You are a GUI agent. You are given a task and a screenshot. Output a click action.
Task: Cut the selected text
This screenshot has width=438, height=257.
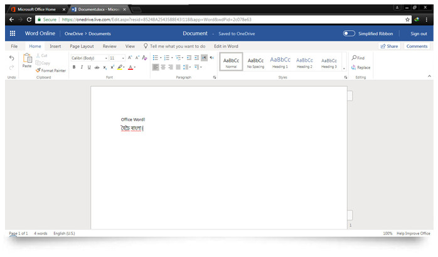pyautogui.click(x=42, y=56)
